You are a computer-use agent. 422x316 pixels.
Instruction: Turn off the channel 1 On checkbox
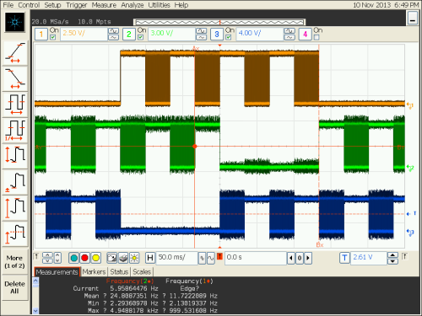pos(52,37)
